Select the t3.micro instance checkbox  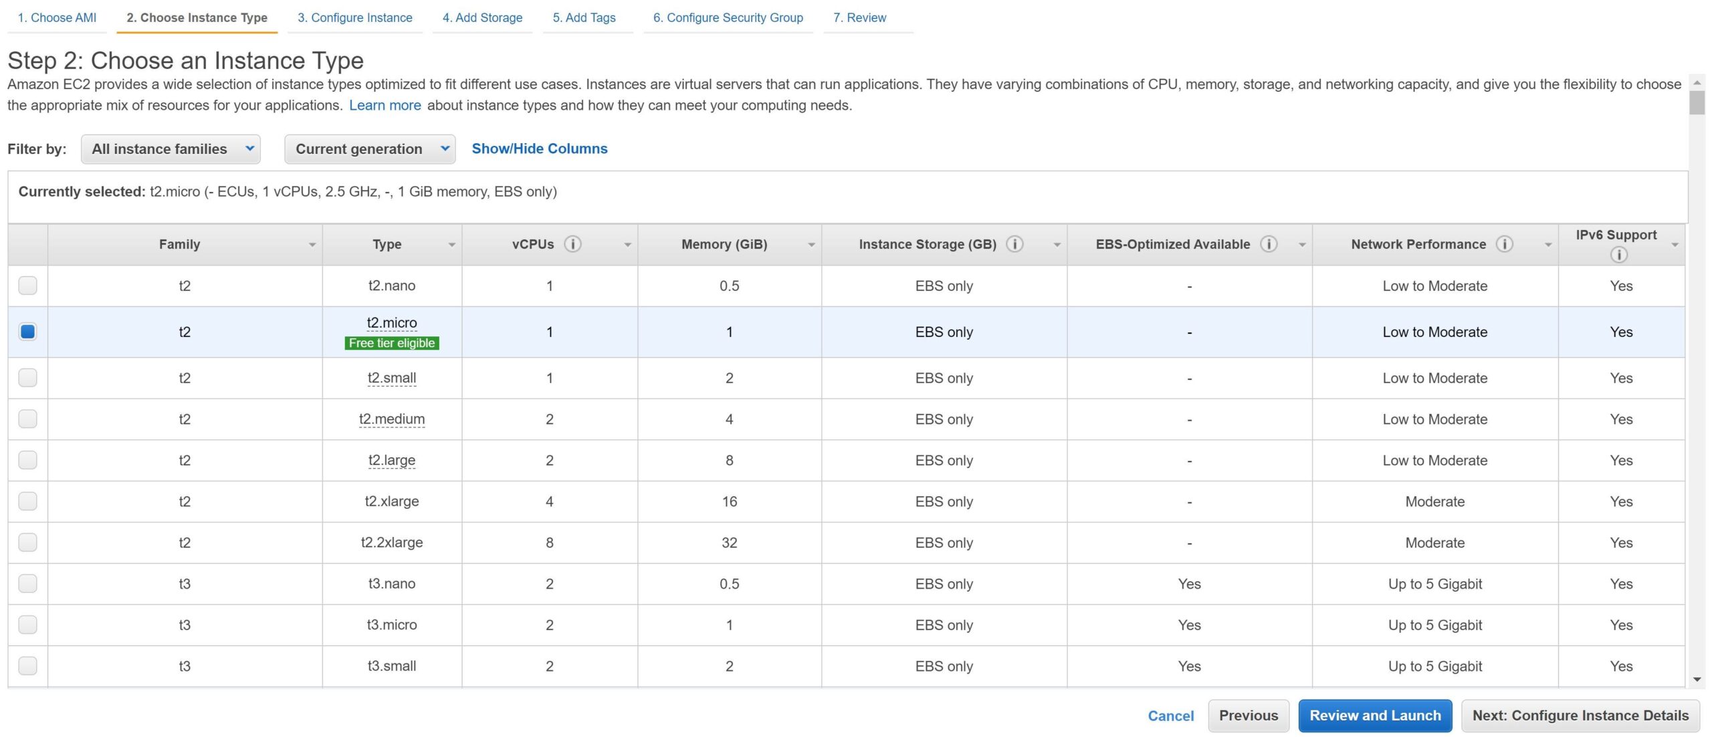(x=27, y=625)
